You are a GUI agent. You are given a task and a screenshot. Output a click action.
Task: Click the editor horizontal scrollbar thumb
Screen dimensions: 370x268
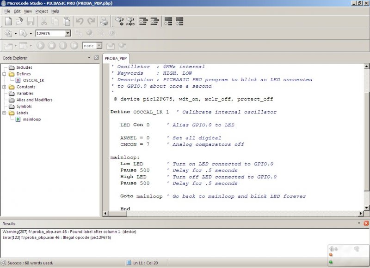click(117, 214)
